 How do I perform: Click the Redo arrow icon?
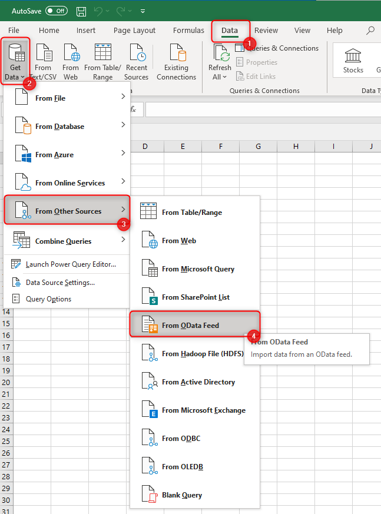coord(121,11)
